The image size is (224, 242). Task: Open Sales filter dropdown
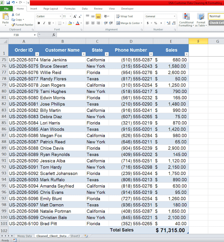point(186,54)
